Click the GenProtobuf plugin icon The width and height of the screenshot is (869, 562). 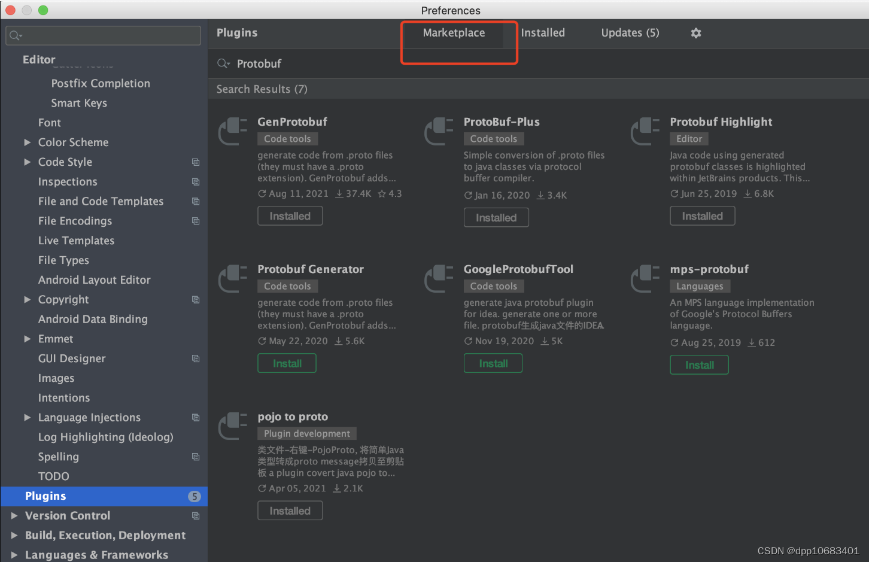[x=233, y=131]
